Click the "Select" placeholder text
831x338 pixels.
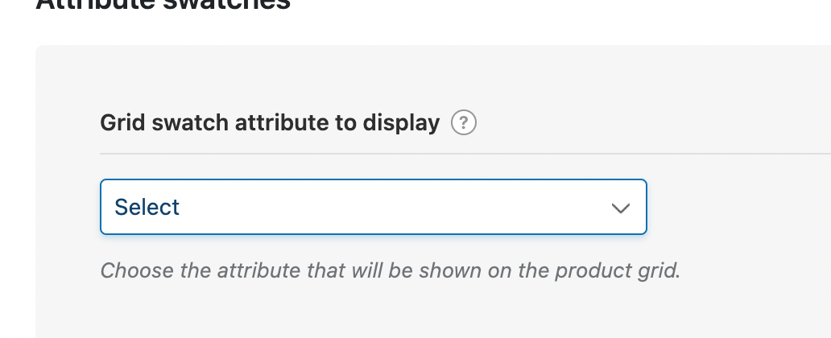pyautogui.click(x=147, y=208)
